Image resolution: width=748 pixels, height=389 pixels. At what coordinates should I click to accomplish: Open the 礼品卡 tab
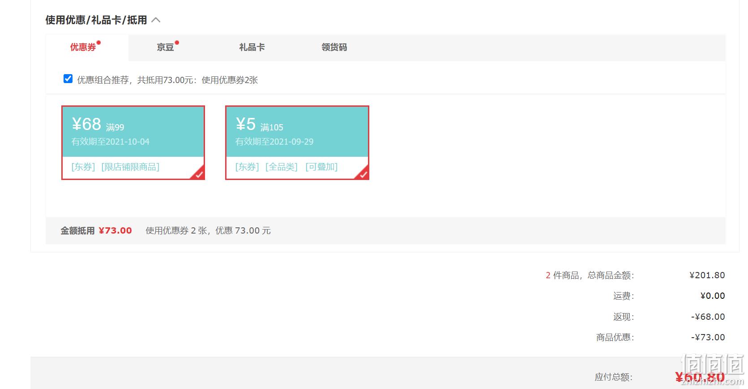pyautogui.click(x=252, y=47)
